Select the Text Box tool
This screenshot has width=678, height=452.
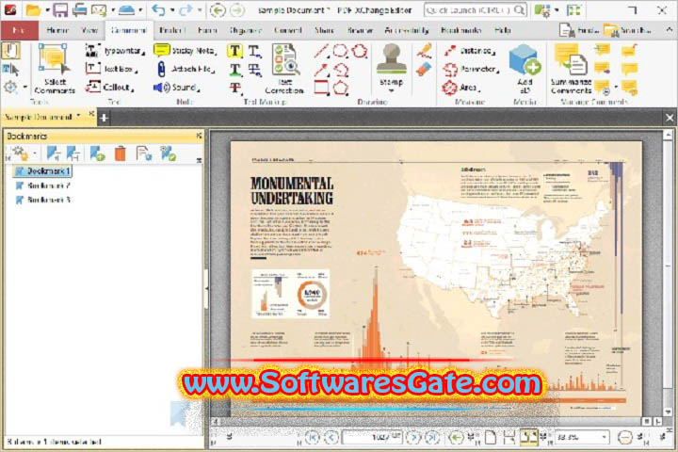(111, 69)
